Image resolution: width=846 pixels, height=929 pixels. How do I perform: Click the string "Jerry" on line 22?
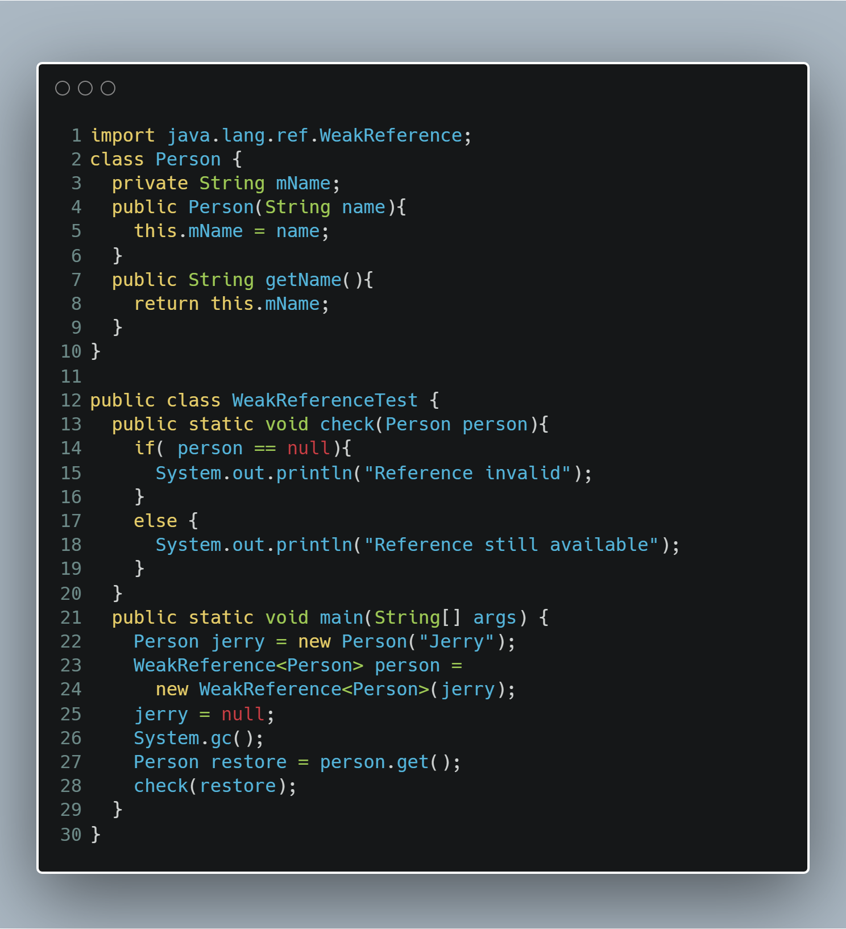457,641
